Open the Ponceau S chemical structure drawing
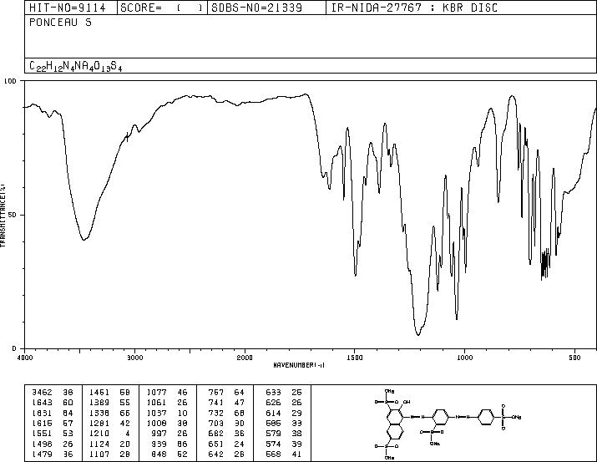 click(x=448, y=424)
